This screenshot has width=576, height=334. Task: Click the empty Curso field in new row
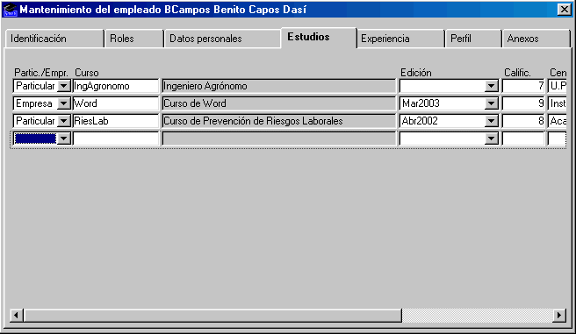point(116,139)
